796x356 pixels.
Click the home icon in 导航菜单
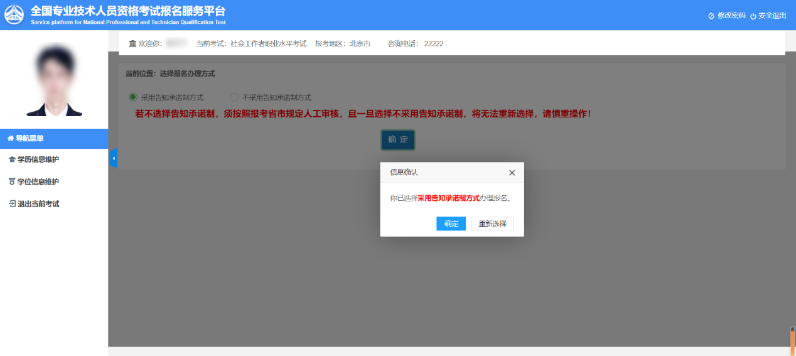click(x=11, y=138)
